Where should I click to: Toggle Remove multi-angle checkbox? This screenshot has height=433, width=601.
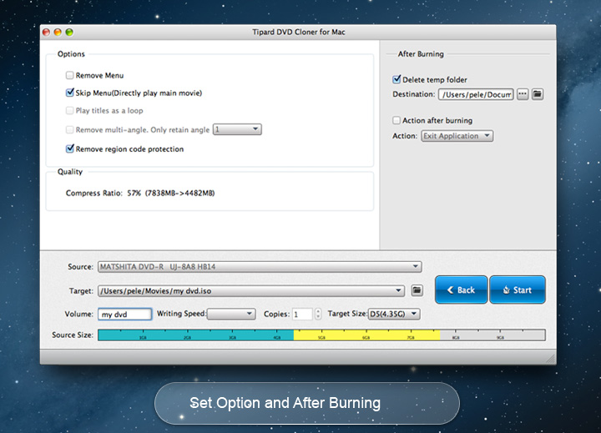click(70, 129)
